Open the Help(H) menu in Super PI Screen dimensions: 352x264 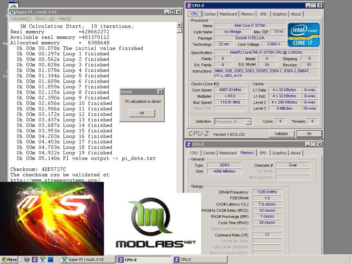65,19
